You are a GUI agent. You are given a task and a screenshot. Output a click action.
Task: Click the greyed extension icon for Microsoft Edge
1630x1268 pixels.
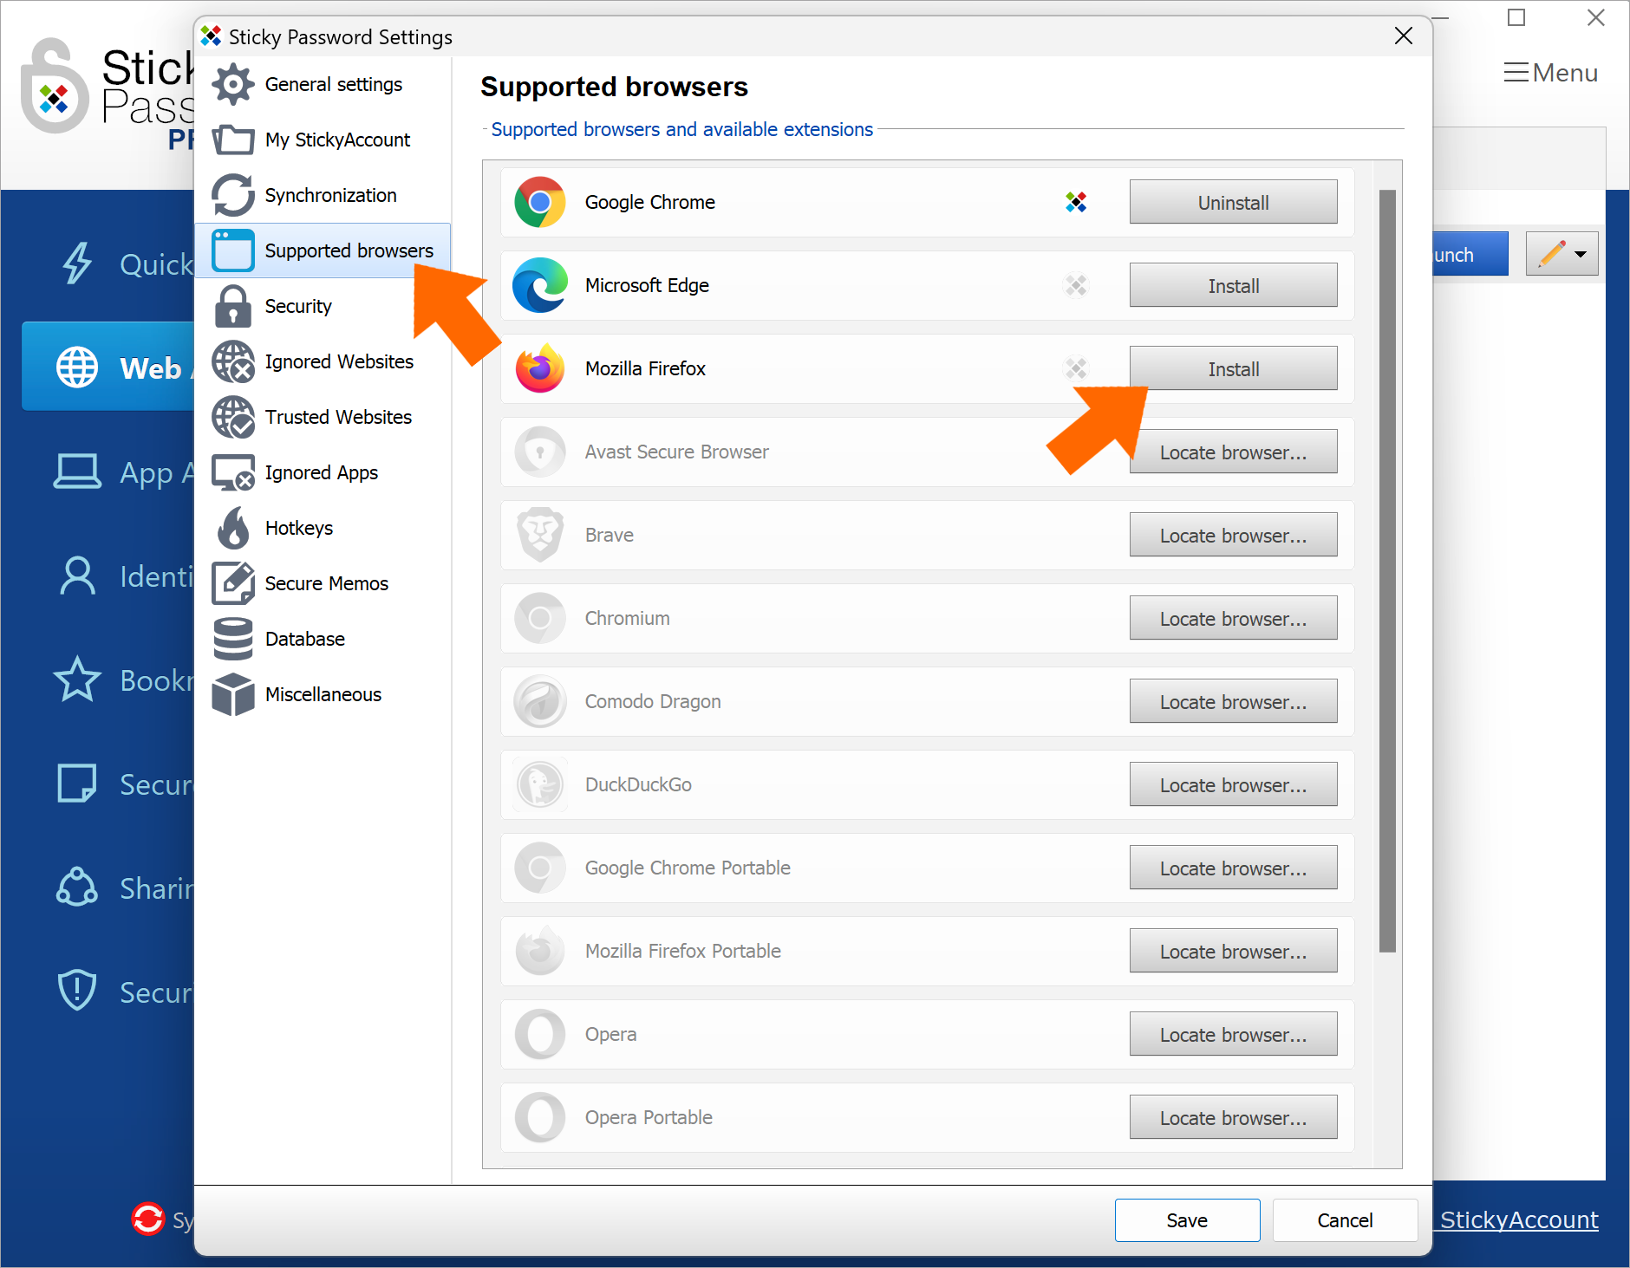tap(1076, 285)
